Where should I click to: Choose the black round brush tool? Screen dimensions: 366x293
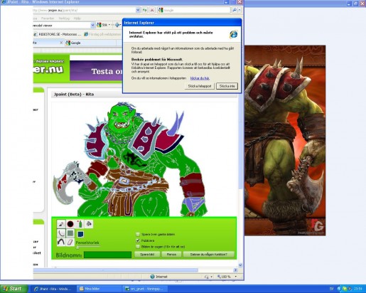(70, 224)
